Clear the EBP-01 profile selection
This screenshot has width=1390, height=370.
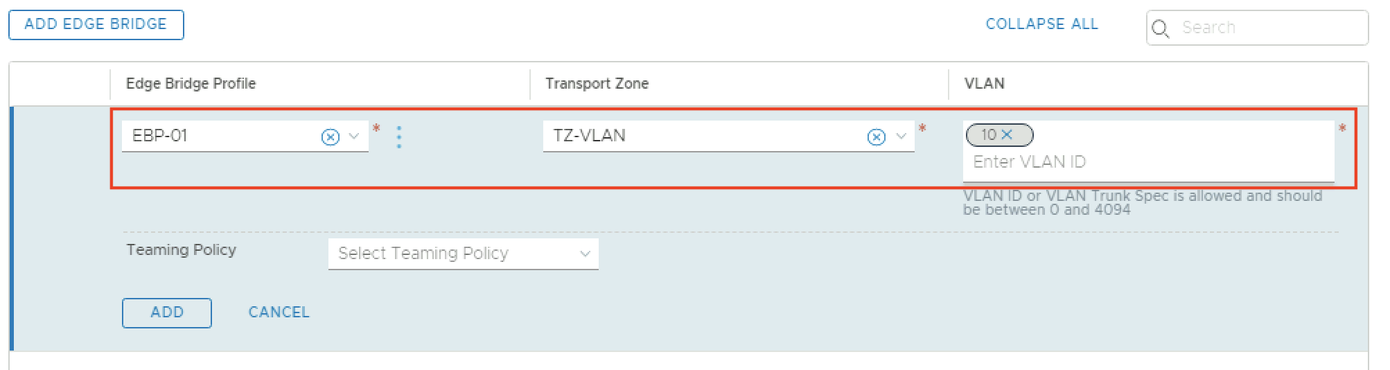pos(331,137)
